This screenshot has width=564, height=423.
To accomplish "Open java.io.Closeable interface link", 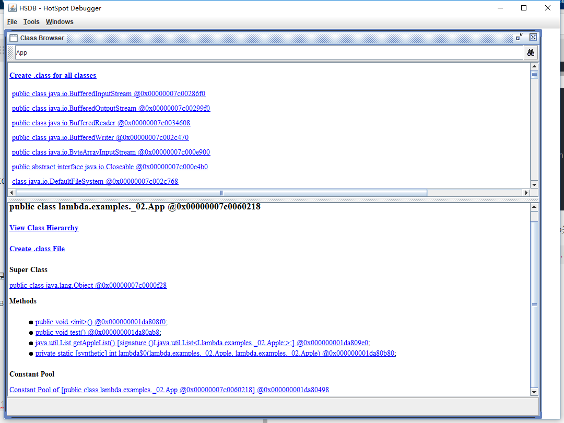I will tap(110, 167).
